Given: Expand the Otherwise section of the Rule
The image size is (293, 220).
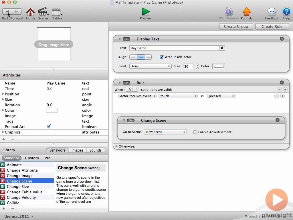Looking at the screenshot, I should pyautogui.click(x=116, y=146).
